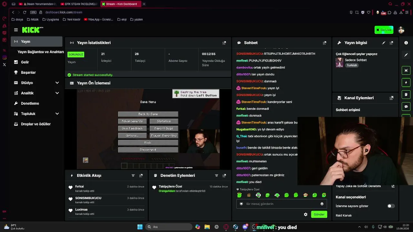Open File Explorer from the taskbar

click(207, 227)
